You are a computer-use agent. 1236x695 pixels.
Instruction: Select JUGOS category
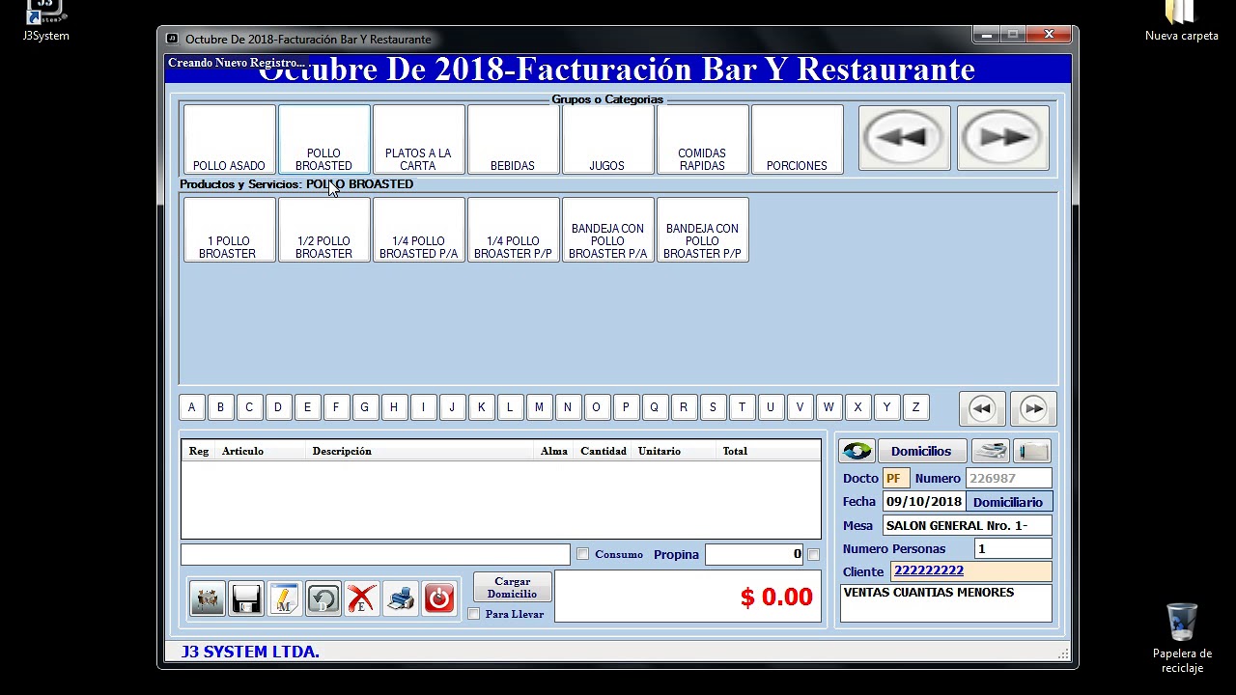click(x=607, y=140)
